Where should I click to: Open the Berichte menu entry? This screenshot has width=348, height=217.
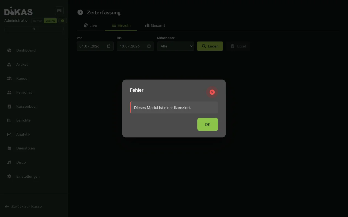point(34,120)
